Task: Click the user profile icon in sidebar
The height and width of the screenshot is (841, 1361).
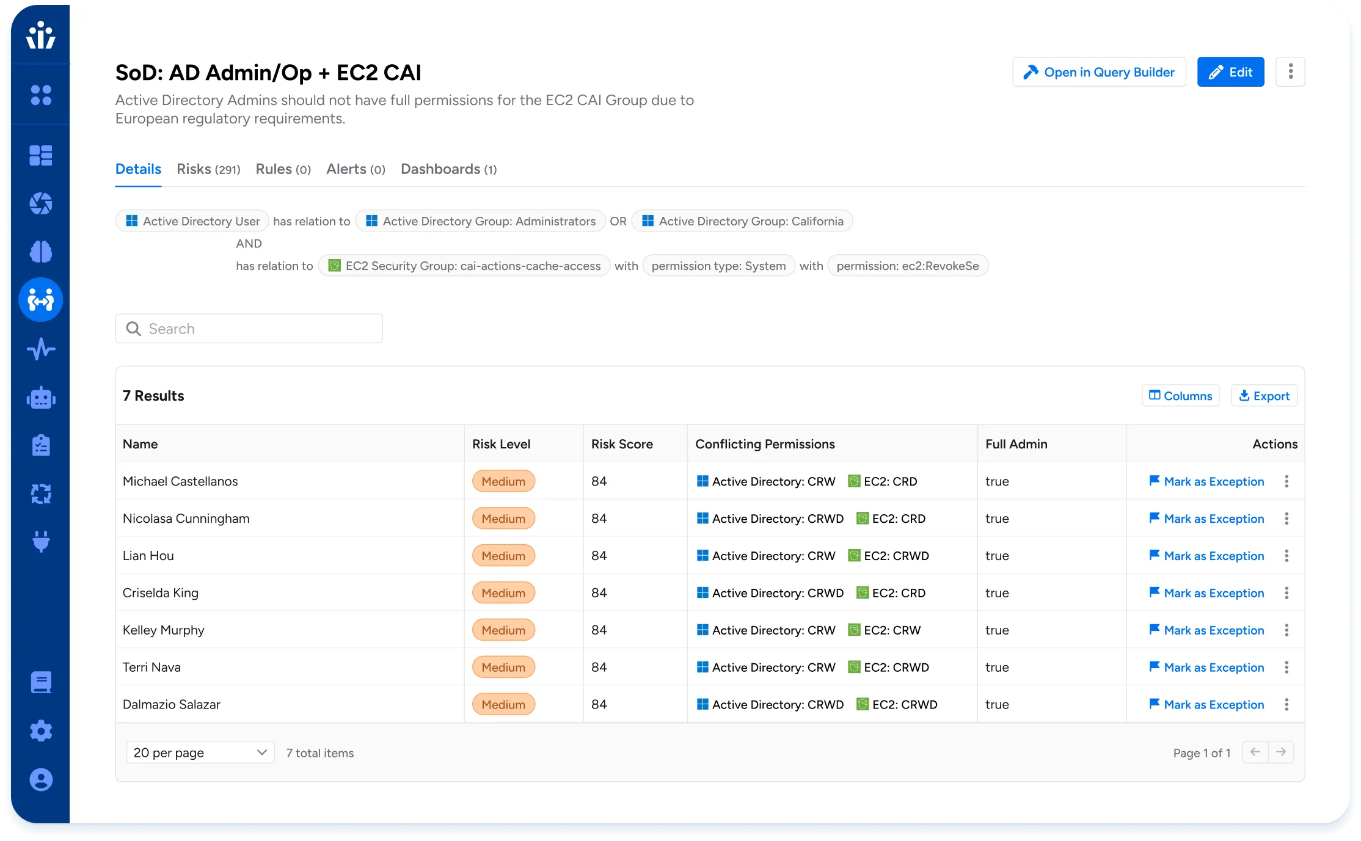Action: pyautogui.click(x=41, y=779)
